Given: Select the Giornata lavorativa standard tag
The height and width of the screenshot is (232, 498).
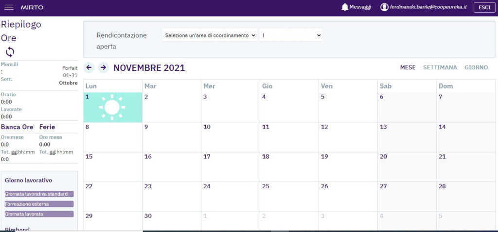Looking at the screenshot, I should pos(39,194).
